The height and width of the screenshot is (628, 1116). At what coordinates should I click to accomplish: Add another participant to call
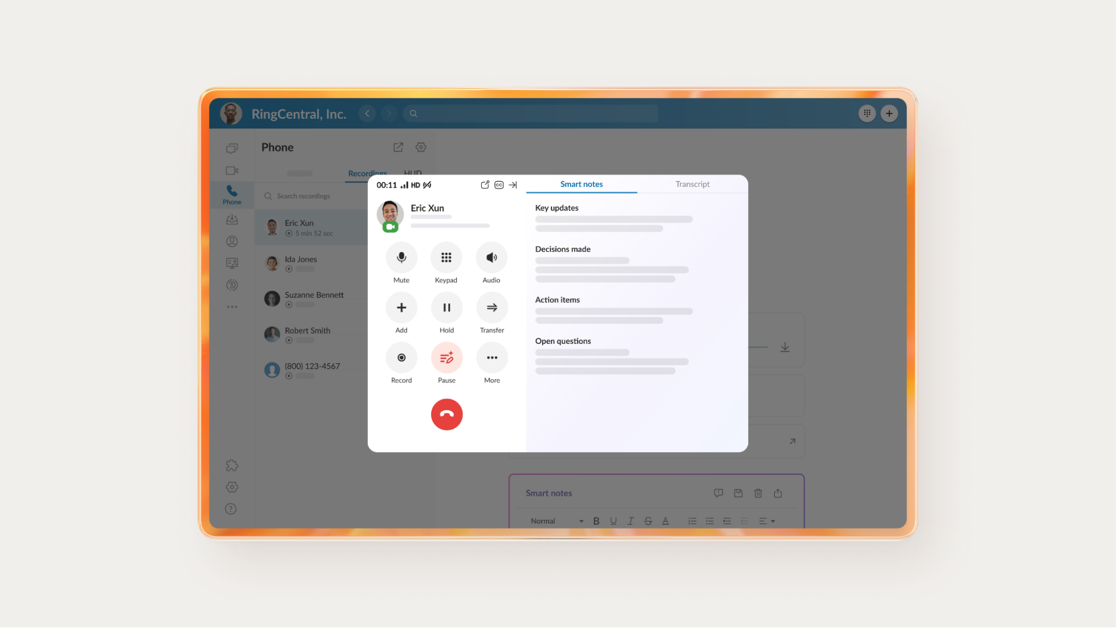pyautogui.click(x=401, y=306)
